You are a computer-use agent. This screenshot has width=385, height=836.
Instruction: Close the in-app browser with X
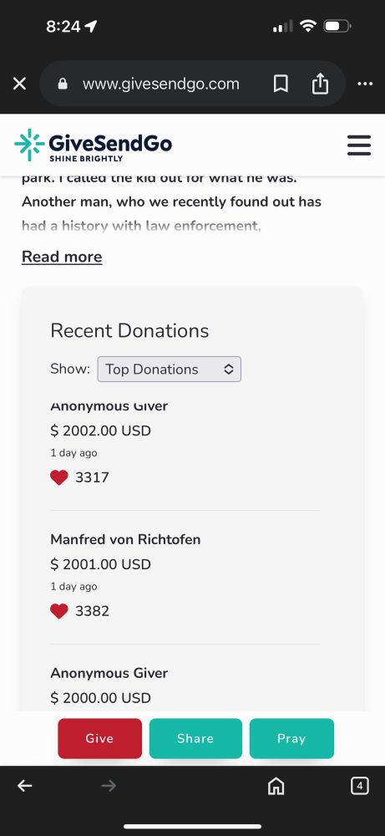tap(19, 84)
